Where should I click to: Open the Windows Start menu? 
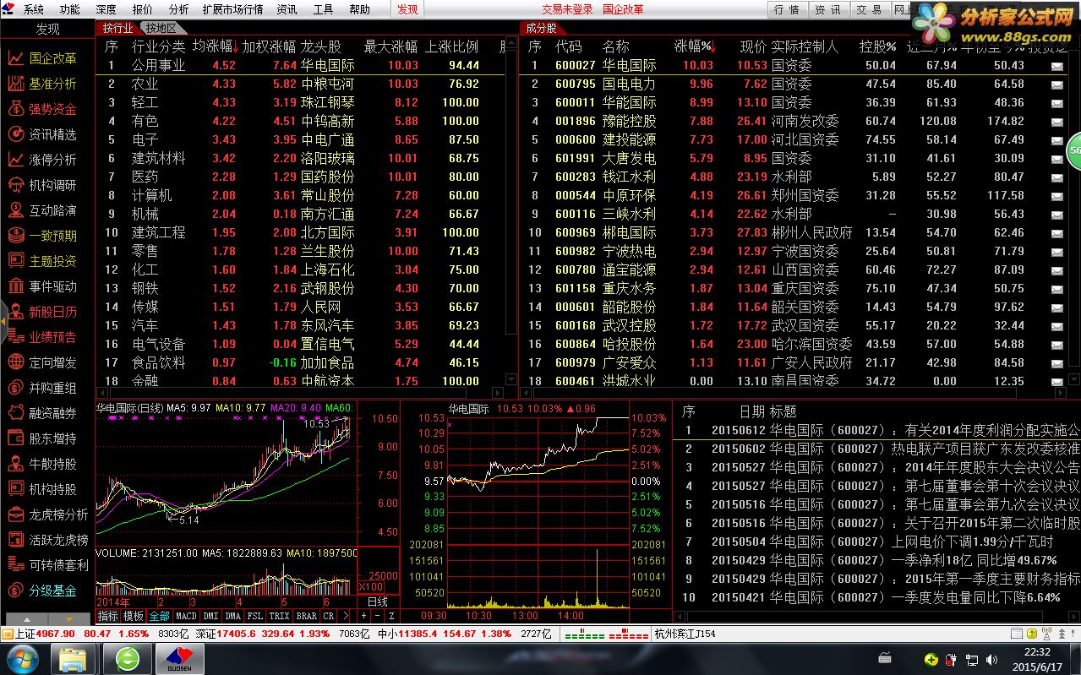(22, 658)
